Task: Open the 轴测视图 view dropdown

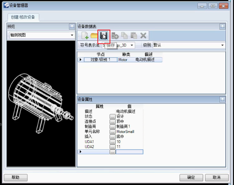Action: point(72,35)
